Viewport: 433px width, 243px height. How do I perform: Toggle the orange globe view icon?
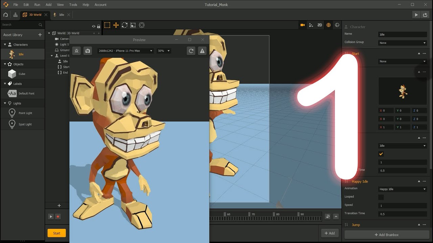(328, 25)
